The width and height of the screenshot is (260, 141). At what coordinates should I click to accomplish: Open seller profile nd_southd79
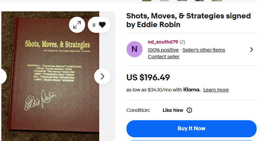(x=163, y=42)
